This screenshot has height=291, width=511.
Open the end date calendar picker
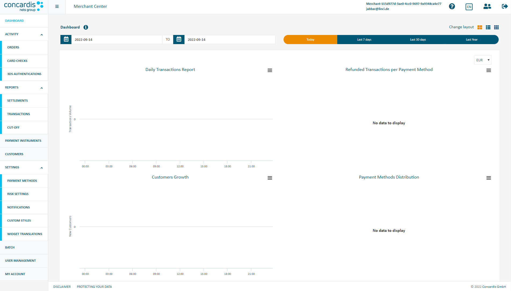point(179,40)
